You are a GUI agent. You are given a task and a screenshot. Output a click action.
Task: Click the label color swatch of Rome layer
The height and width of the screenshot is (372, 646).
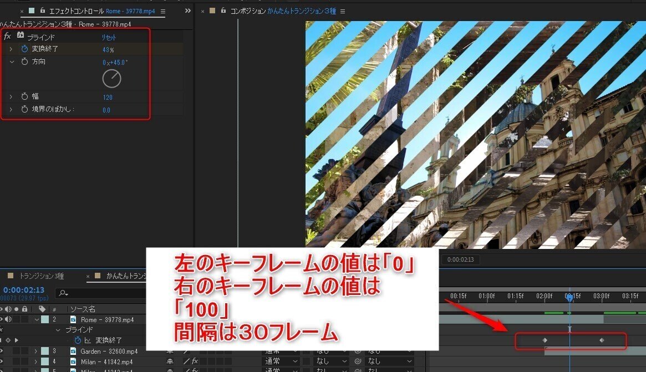[x=44, y=320]
